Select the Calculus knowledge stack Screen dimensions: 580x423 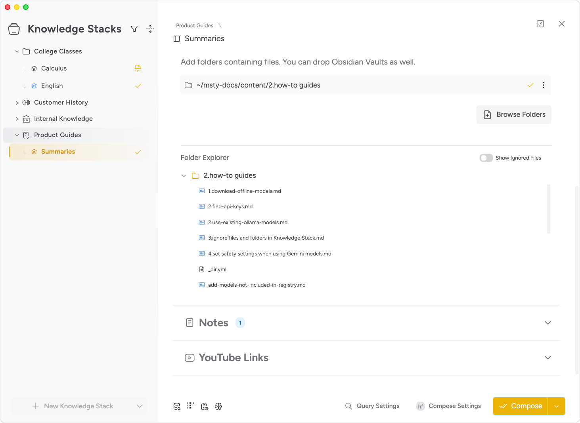[x=54, y=69]
